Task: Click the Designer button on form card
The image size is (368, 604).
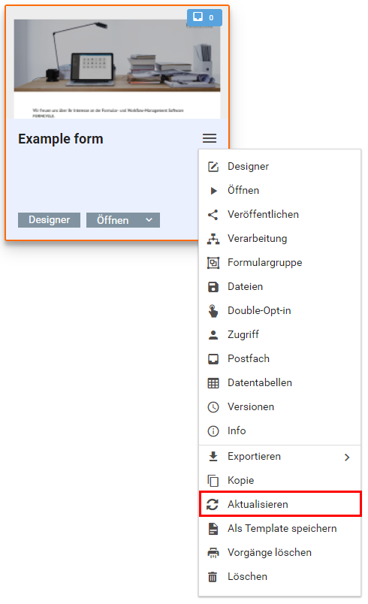Action: coord(50,220)
